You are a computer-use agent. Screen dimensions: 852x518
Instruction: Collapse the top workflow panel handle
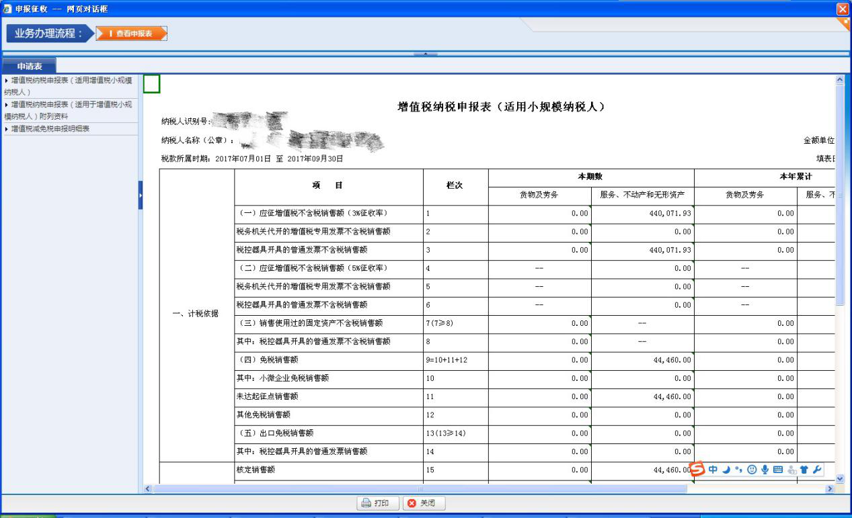coord(425,53)
